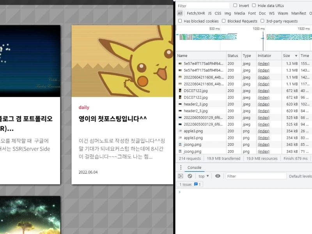Select the 5e57e4f7 request name with time 143
Screen dimensions: 312x234
[203, 71]
